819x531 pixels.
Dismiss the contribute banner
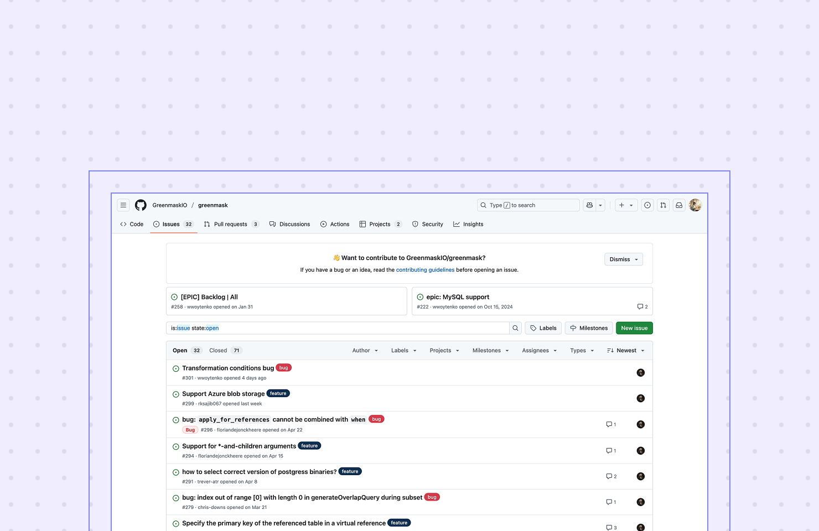[624, 259]
